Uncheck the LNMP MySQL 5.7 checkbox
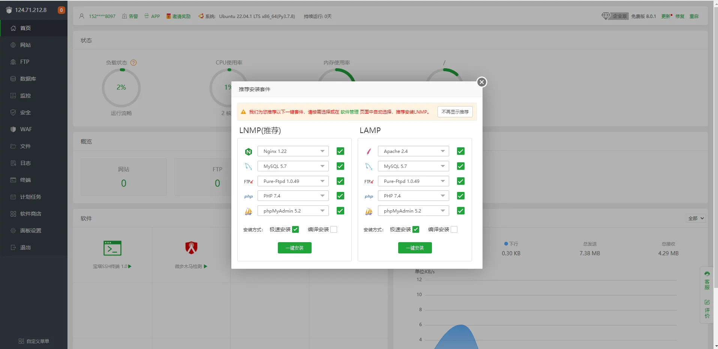Screen dimensions: 718x349 [340, 166]
